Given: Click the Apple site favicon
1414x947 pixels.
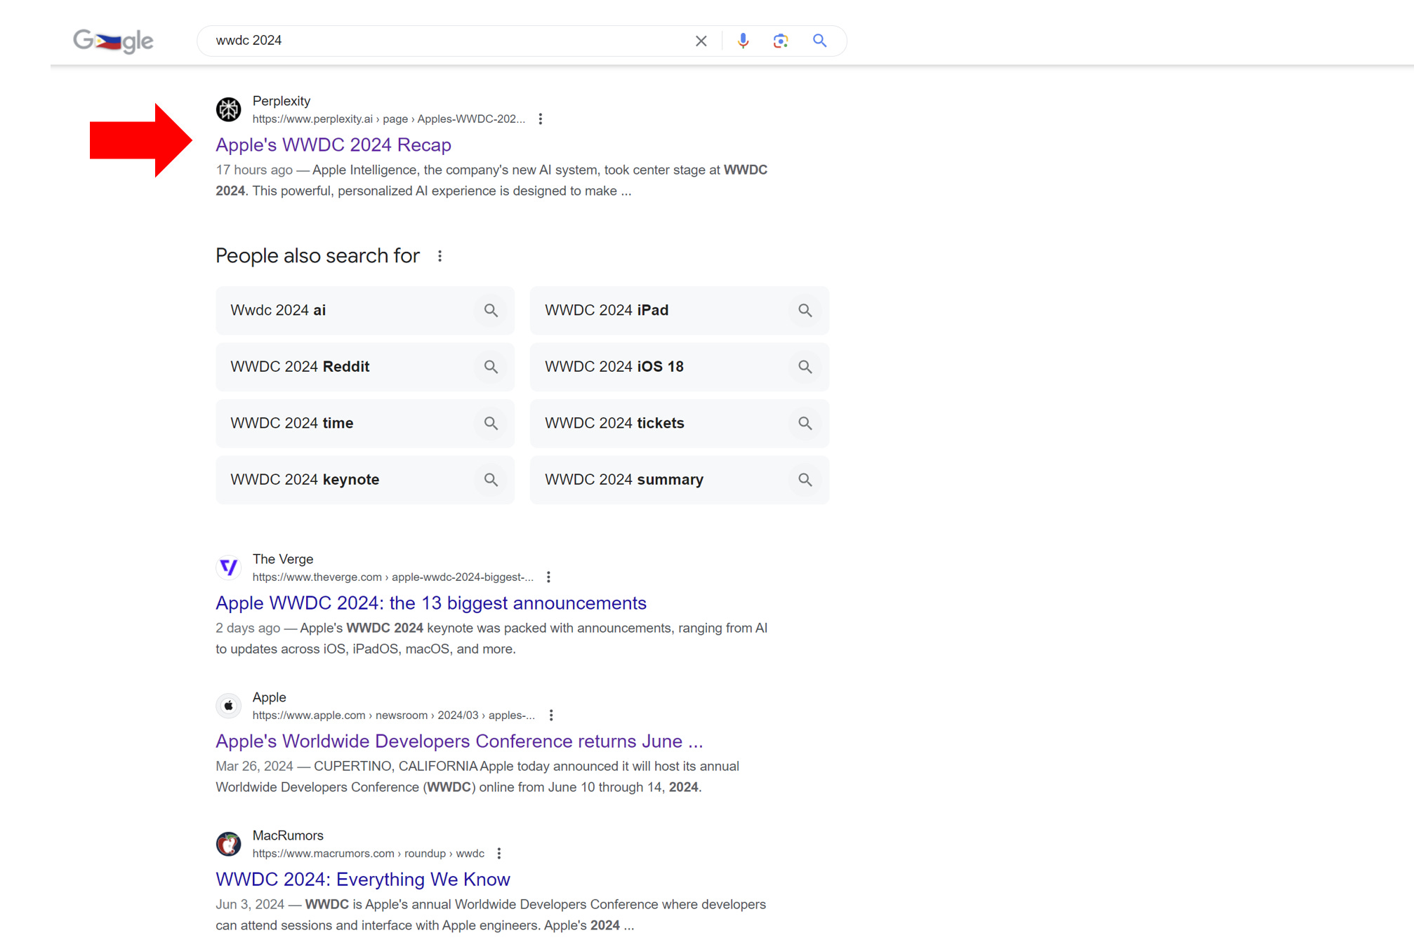Looking at the screenshot, I should [228, 706].
